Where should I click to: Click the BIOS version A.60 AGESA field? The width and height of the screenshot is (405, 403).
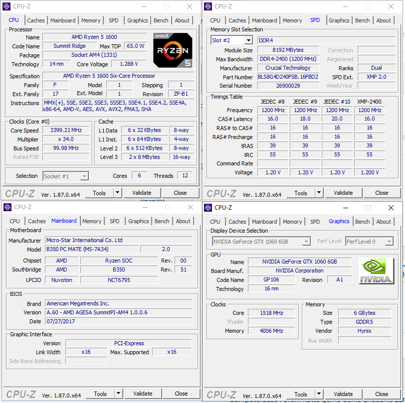pyautogui.click(x=119, y=312)
